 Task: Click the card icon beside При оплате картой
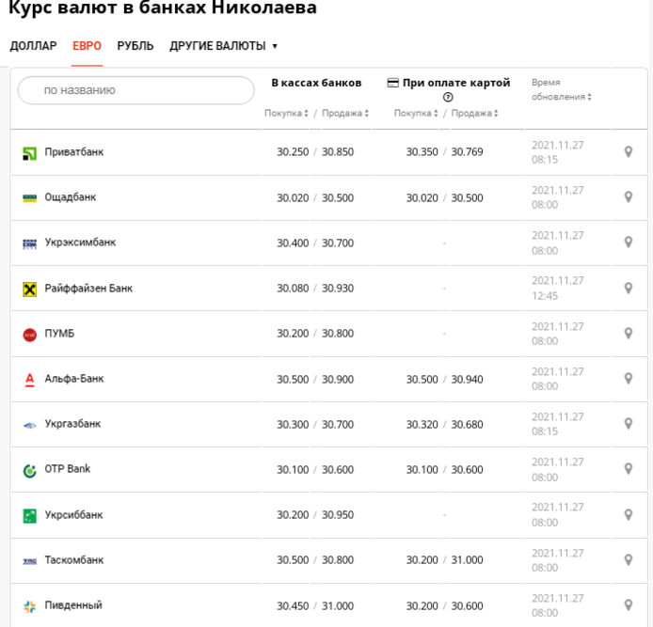pos(392,83)
